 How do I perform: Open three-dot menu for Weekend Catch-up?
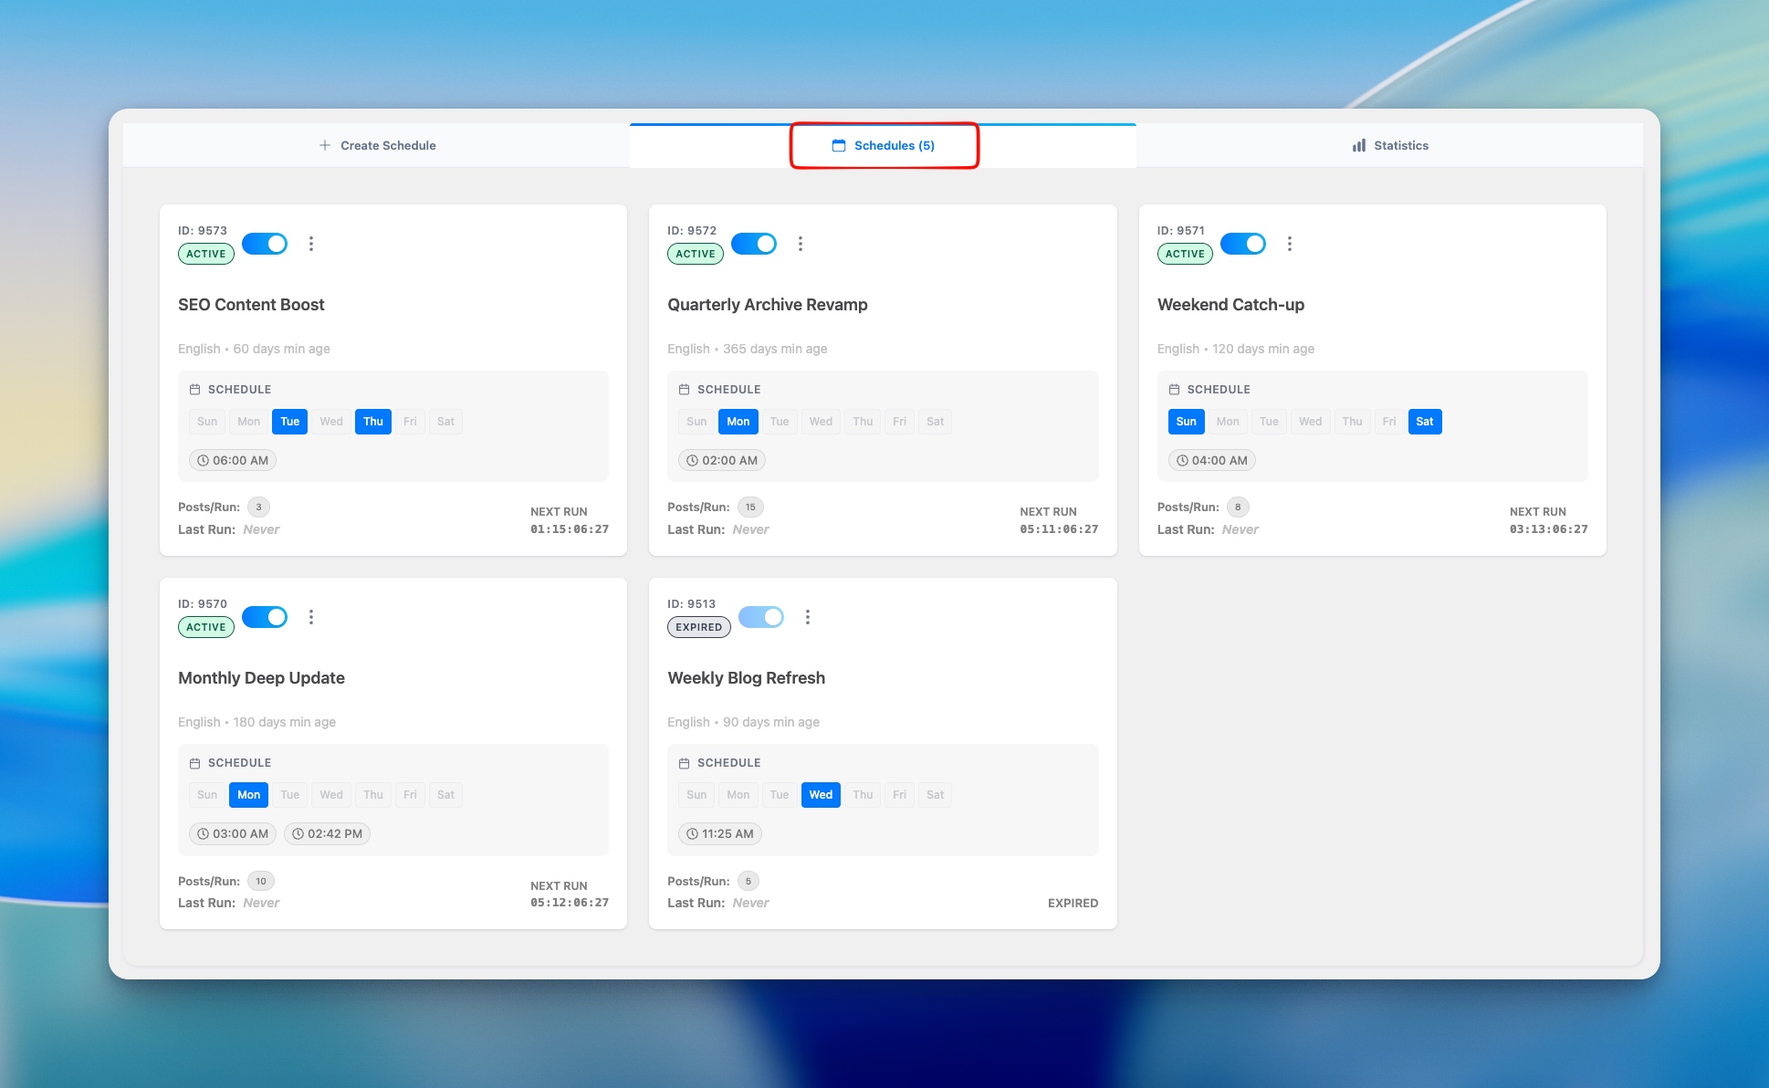(x=1290, y=244)
